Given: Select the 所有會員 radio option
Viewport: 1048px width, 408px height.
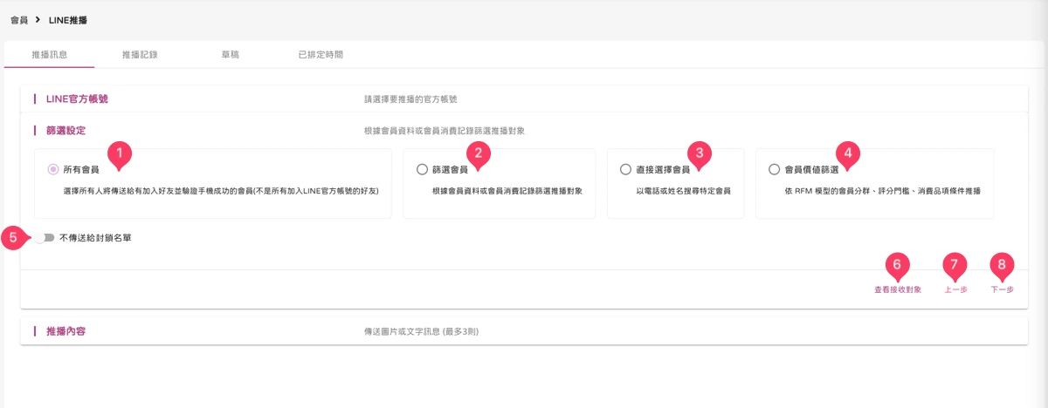Looking at the screenshot, I should (53, 169).
